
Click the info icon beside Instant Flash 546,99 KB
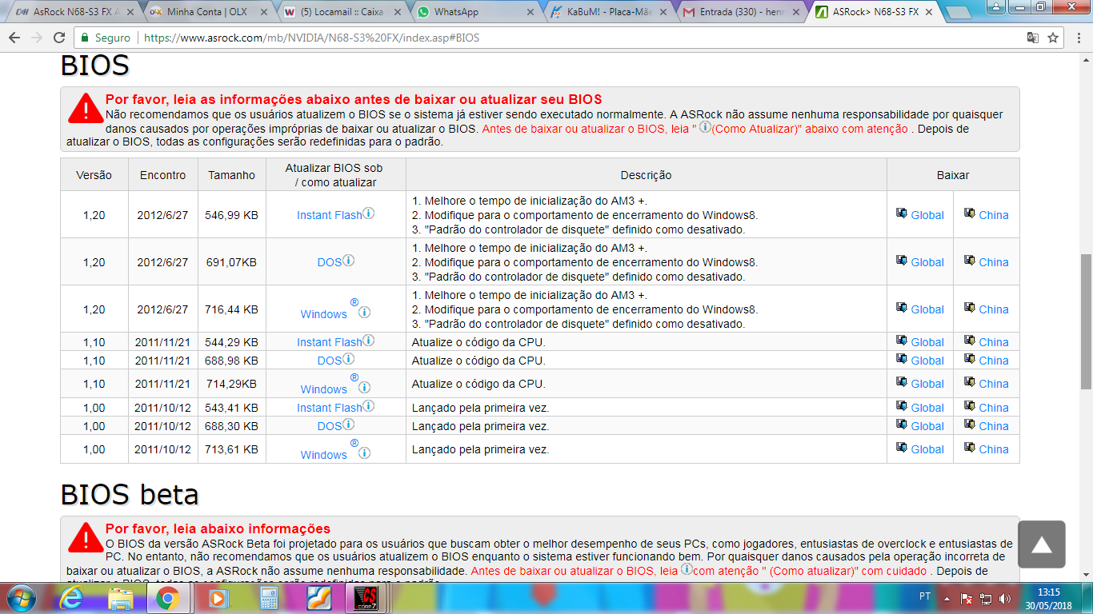(x=369, y=213)
